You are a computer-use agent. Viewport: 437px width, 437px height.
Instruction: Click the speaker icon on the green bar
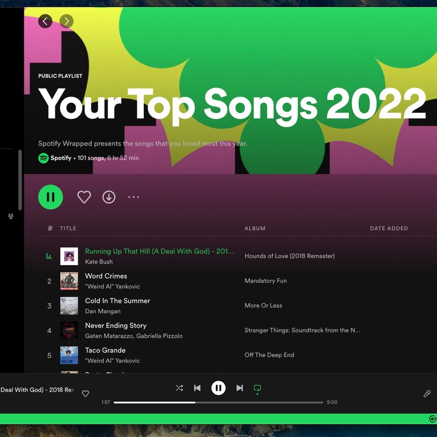[x=433, y=419]
